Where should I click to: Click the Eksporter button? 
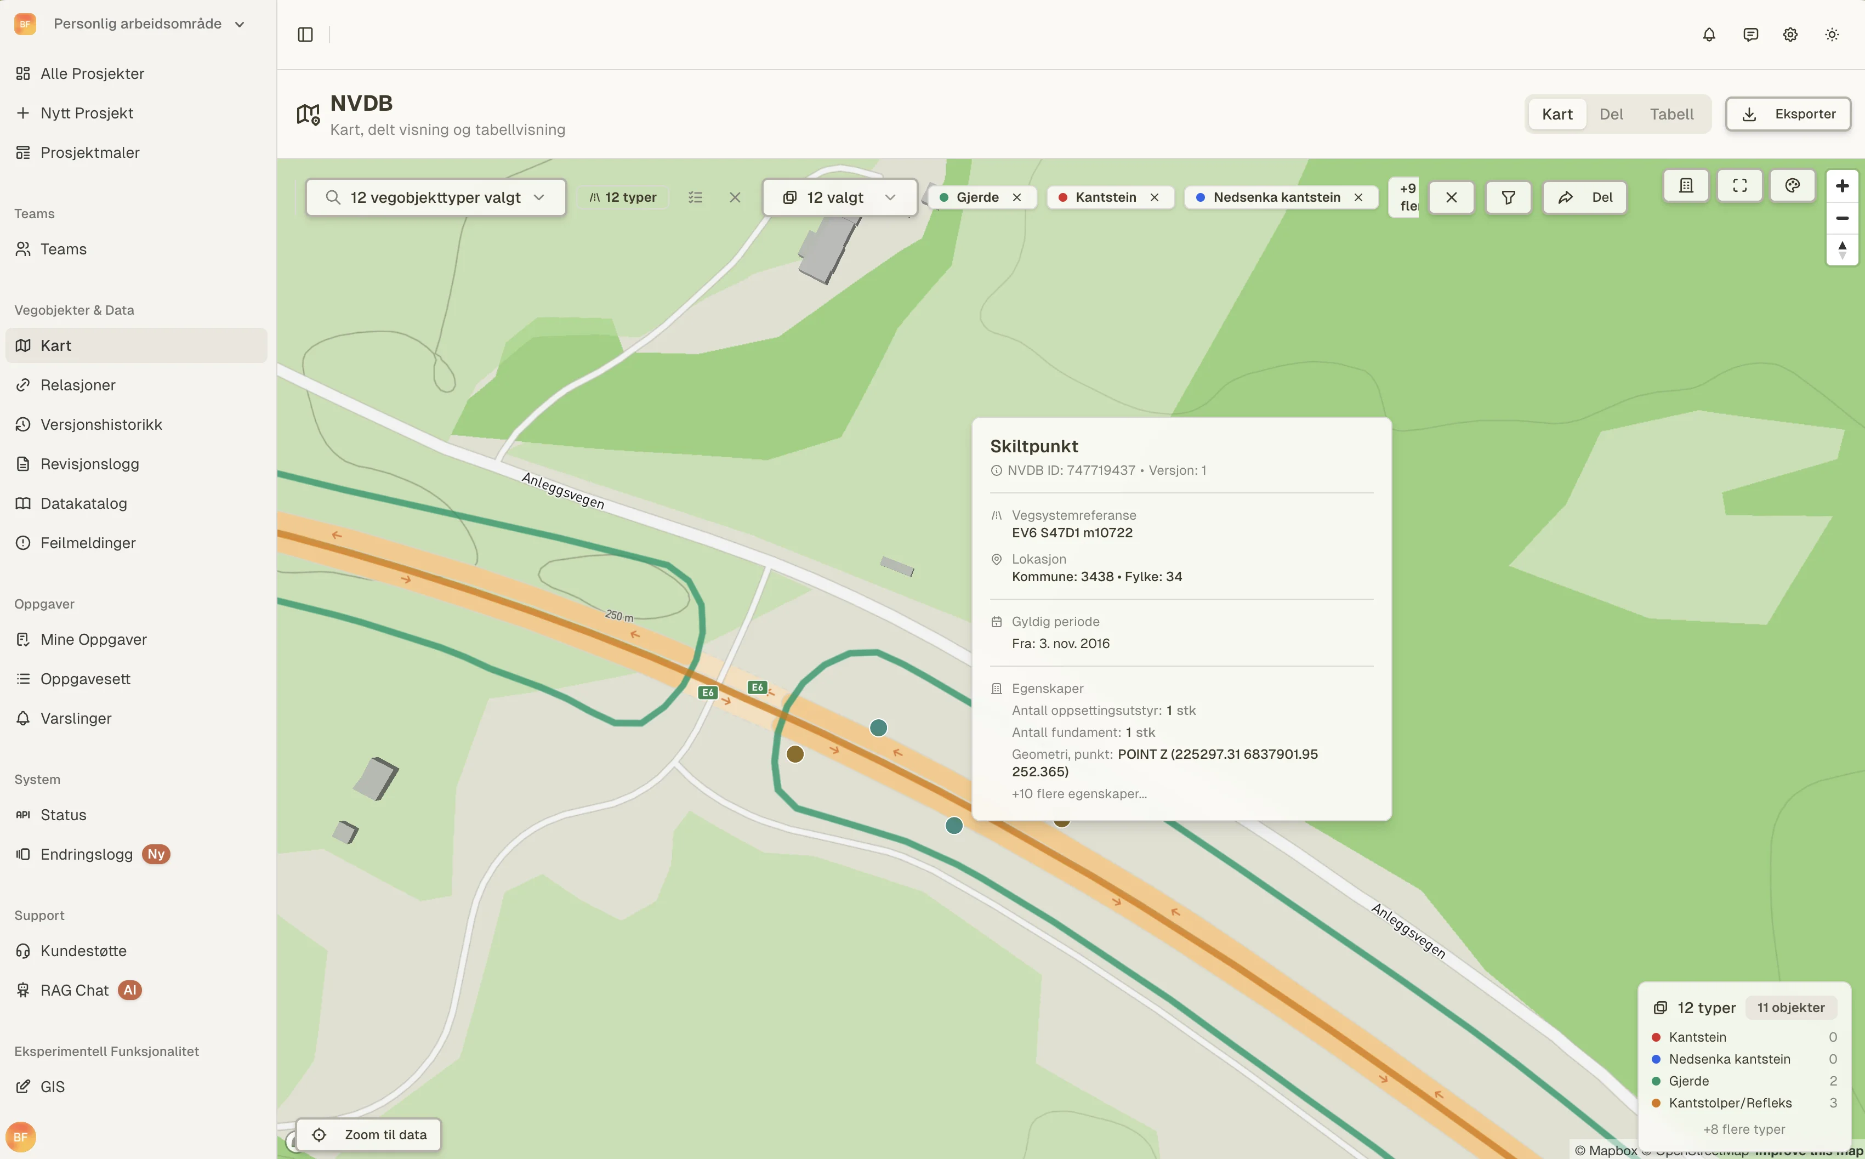coord(1788,114)
